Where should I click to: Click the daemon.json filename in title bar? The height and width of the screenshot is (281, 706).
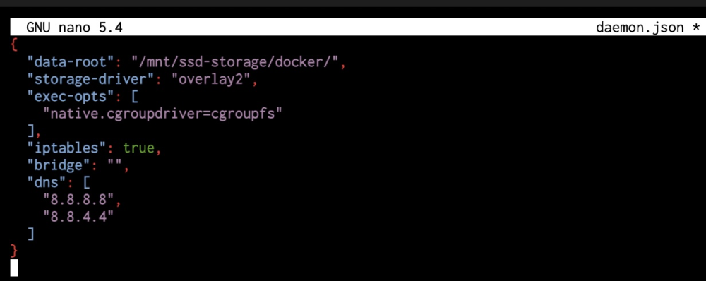tap(640, 28)
